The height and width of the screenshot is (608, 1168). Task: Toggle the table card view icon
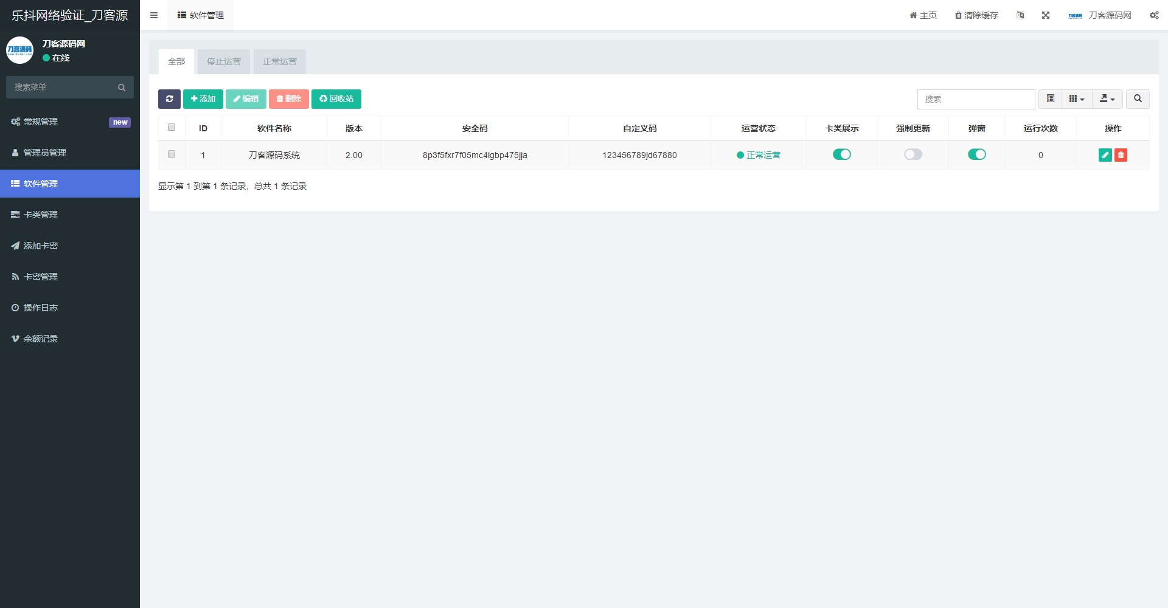pos(1050,99)
